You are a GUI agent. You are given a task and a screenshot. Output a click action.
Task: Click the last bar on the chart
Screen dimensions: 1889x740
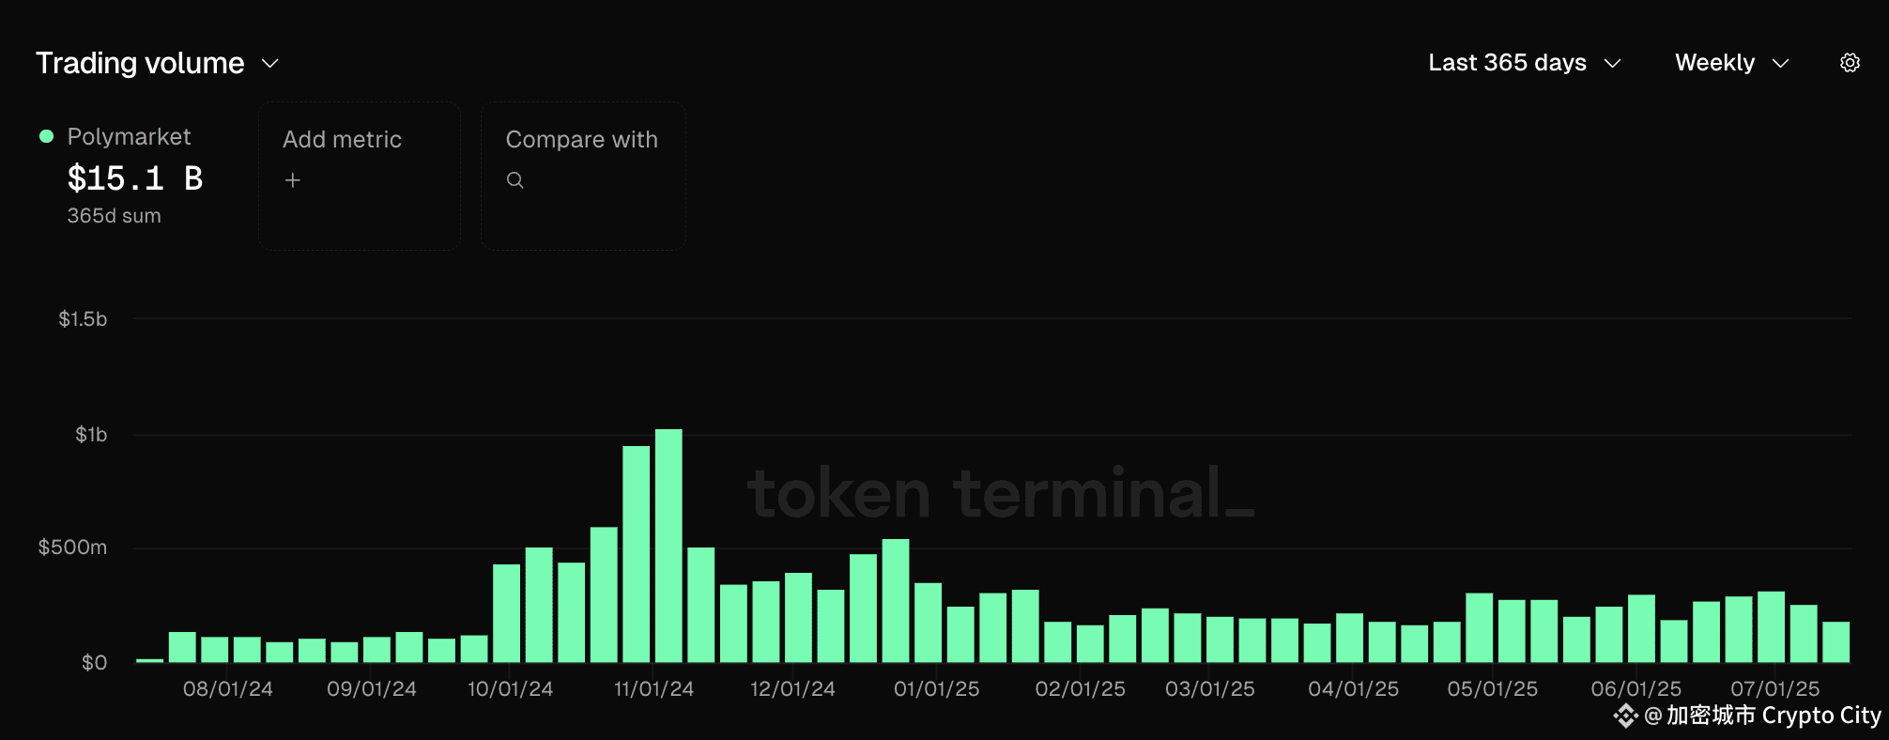coord(1835,642)
